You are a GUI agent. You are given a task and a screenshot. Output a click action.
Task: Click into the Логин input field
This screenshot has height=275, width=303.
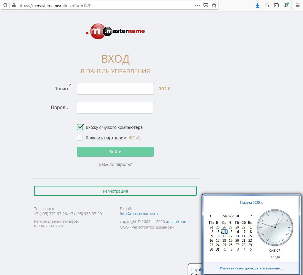tap(115, 89)
